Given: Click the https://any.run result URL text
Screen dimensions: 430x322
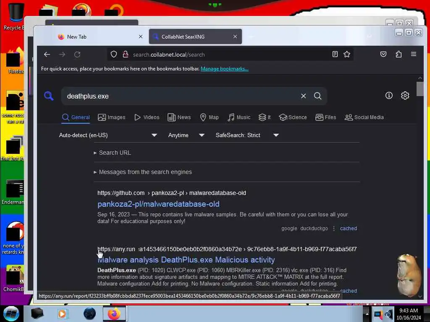Looking at the screenshot, I should (116, 249).
